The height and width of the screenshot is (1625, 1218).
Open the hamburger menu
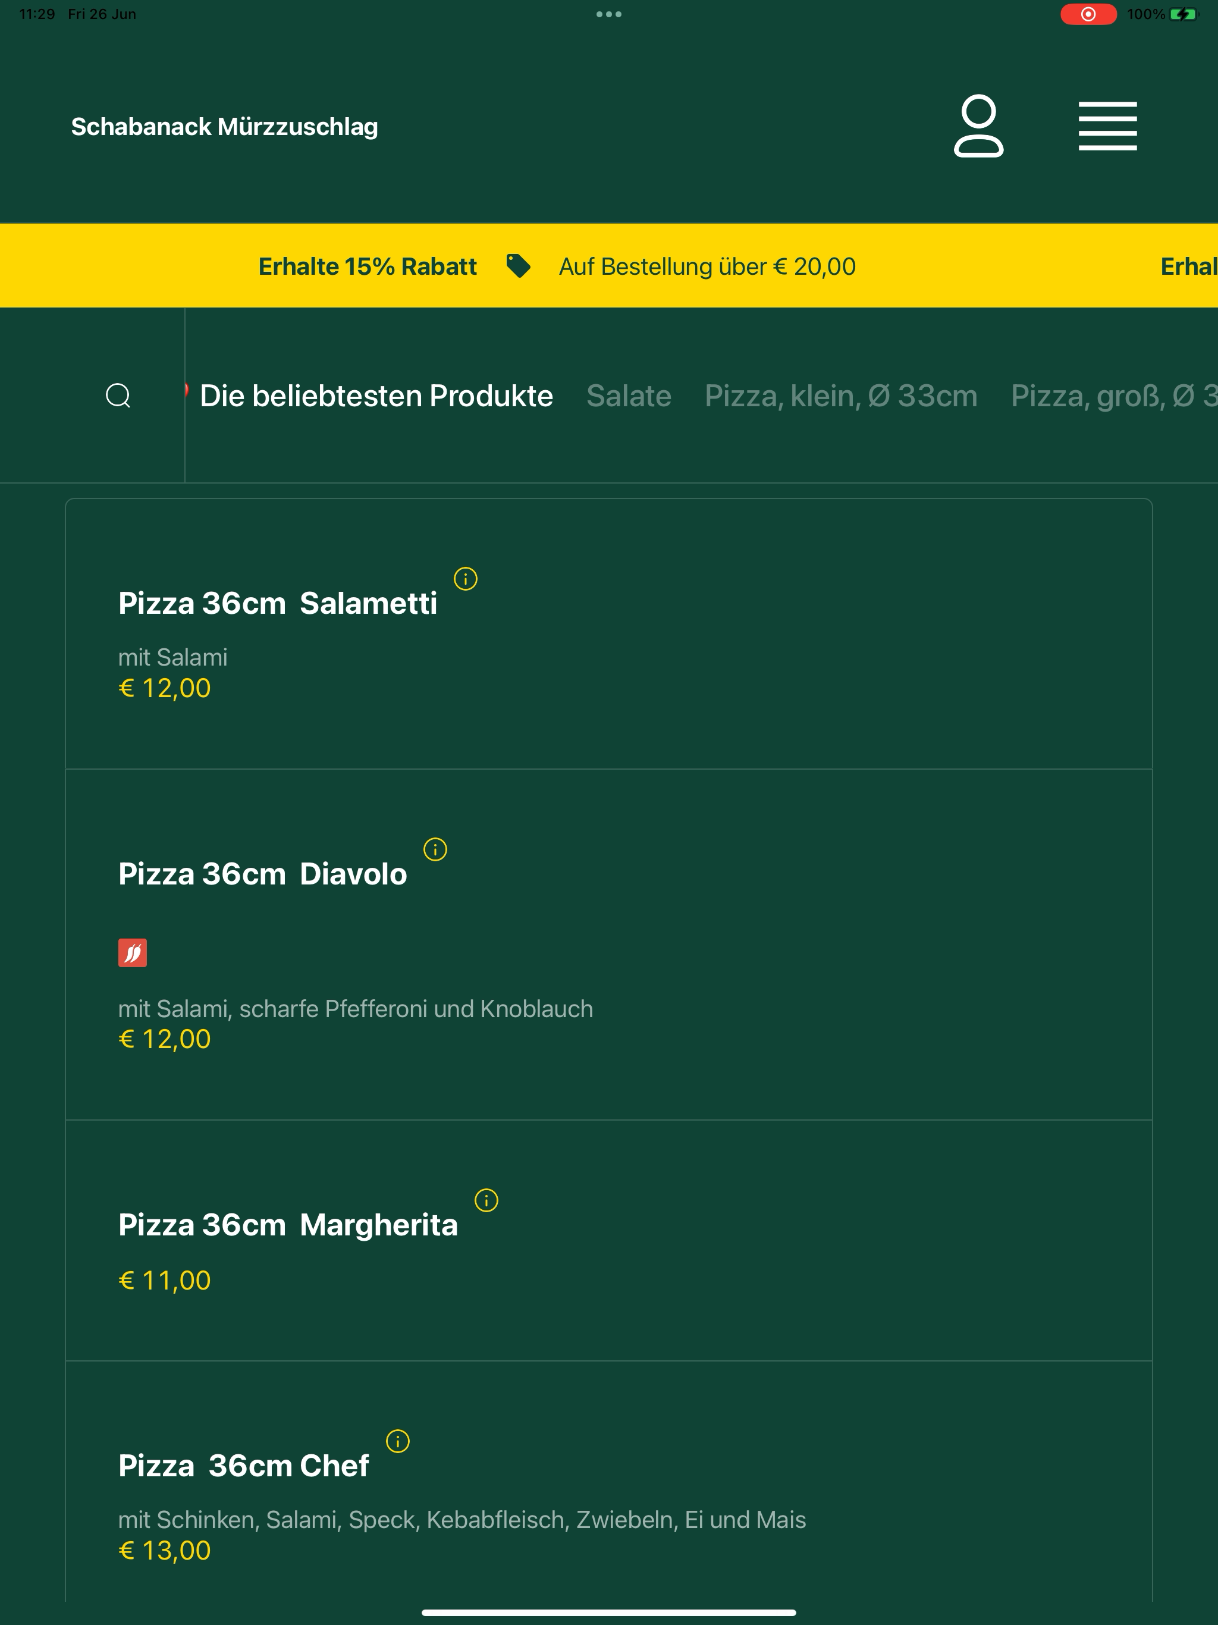point(1107,126)
